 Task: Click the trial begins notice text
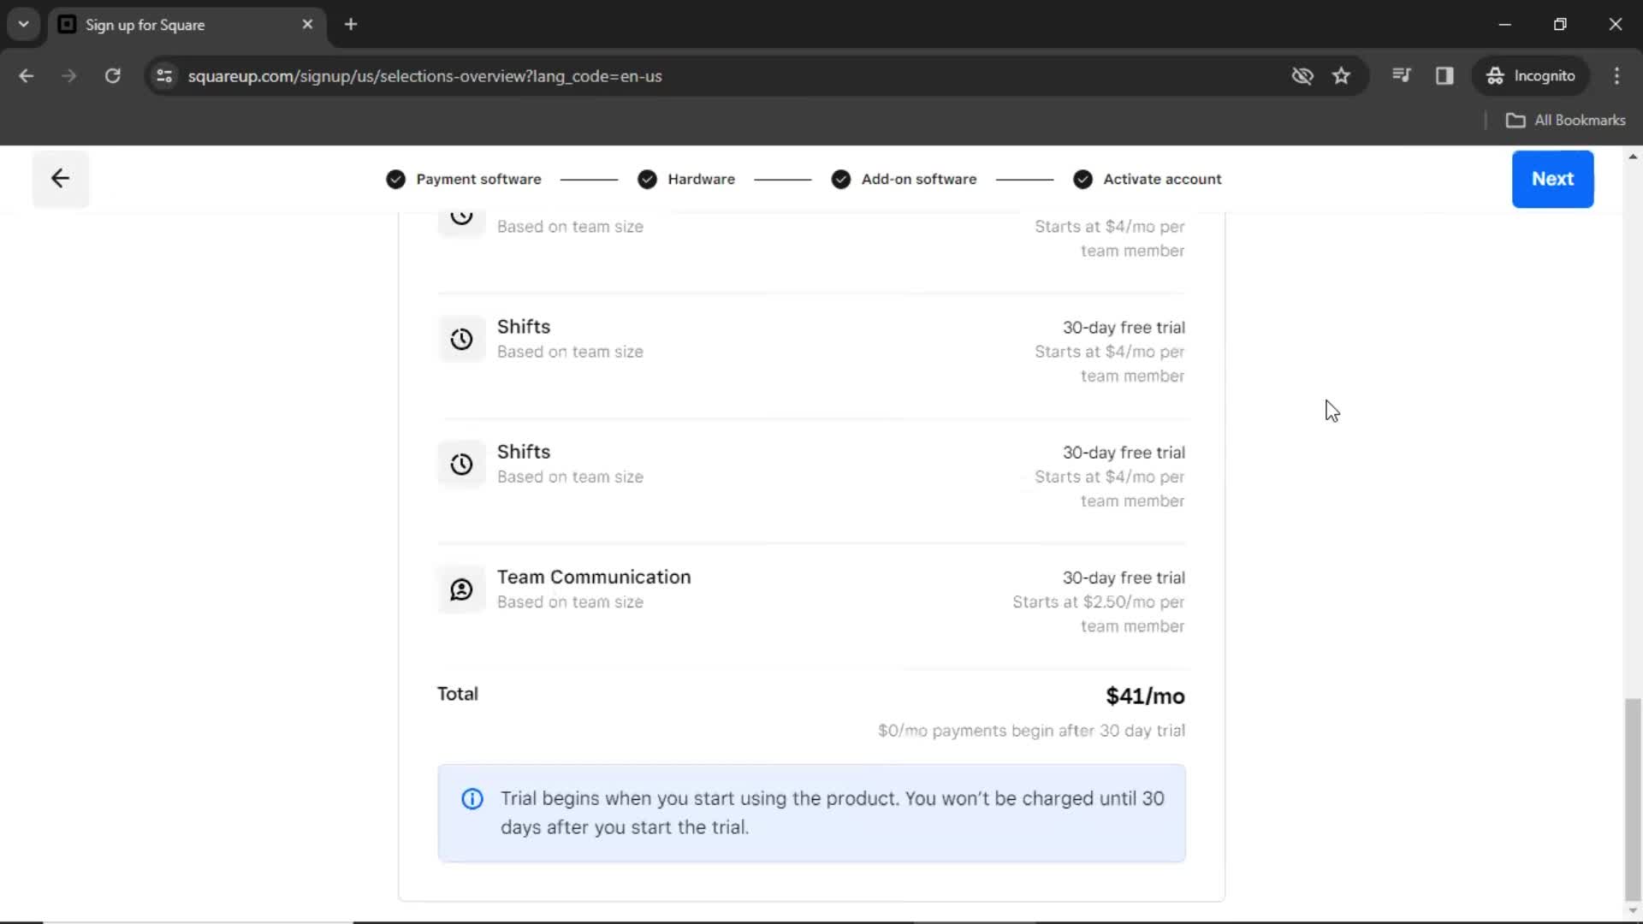pos(832,813)
